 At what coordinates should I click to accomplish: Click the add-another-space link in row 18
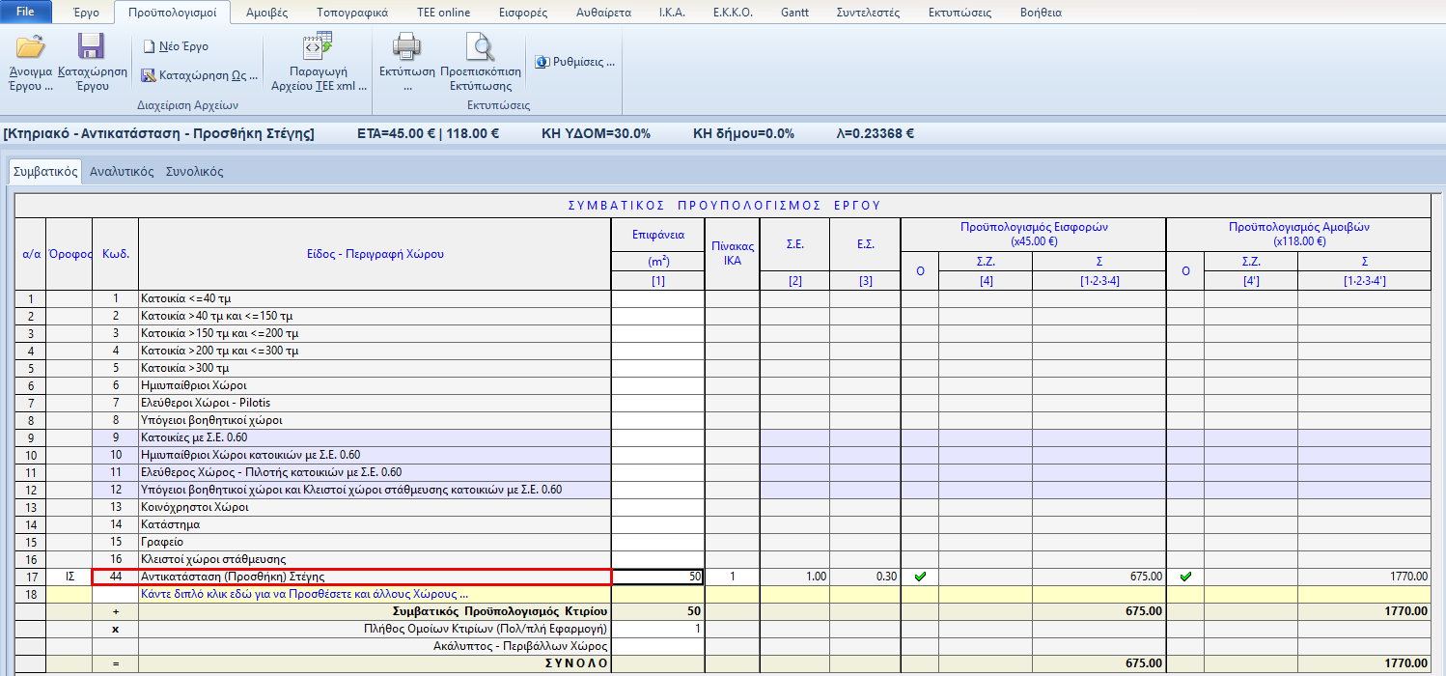304,594
